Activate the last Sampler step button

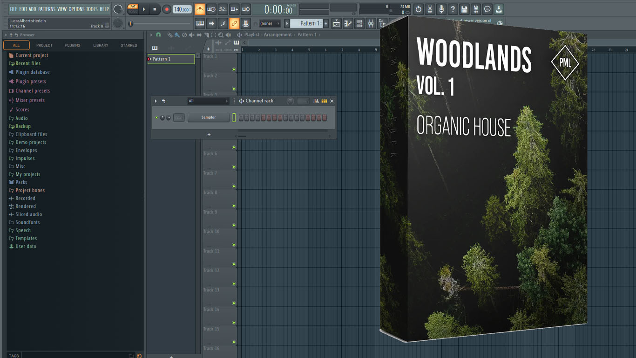click(x=325, y=118)
